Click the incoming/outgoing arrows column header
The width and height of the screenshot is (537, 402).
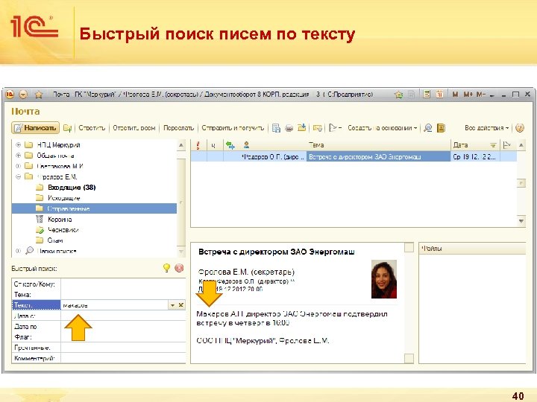point(230,145)
